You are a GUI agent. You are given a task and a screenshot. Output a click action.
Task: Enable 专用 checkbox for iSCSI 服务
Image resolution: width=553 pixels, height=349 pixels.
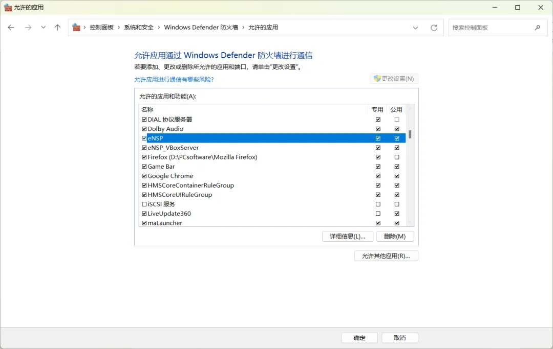pos(378,204)
